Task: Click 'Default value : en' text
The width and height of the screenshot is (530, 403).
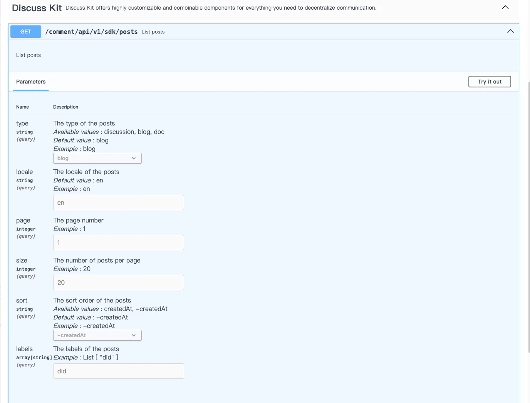Action: point(78,180)
